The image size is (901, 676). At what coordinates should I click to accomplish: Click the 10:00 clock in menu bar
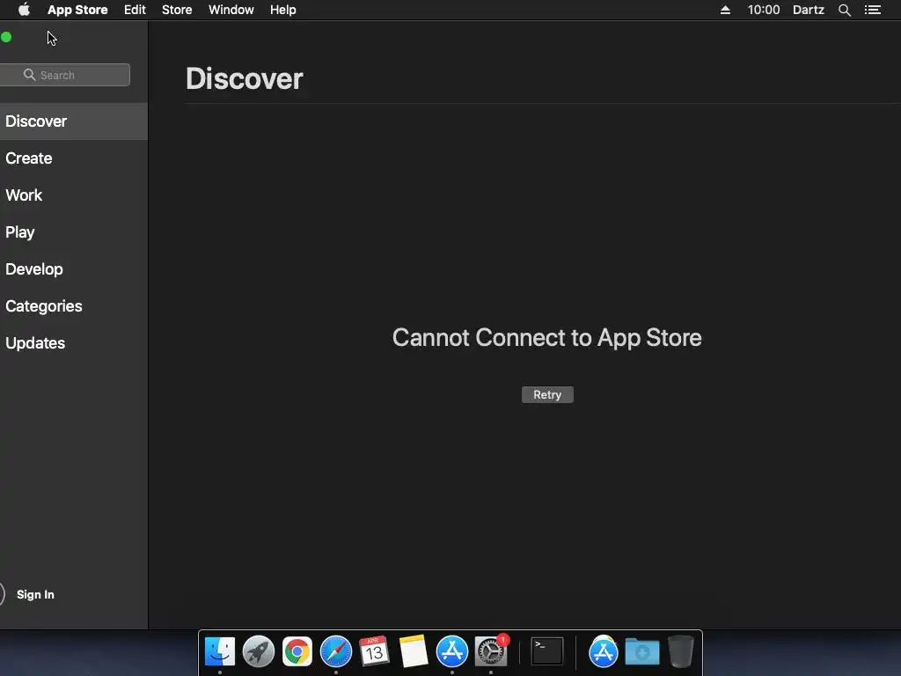(764, 10)
